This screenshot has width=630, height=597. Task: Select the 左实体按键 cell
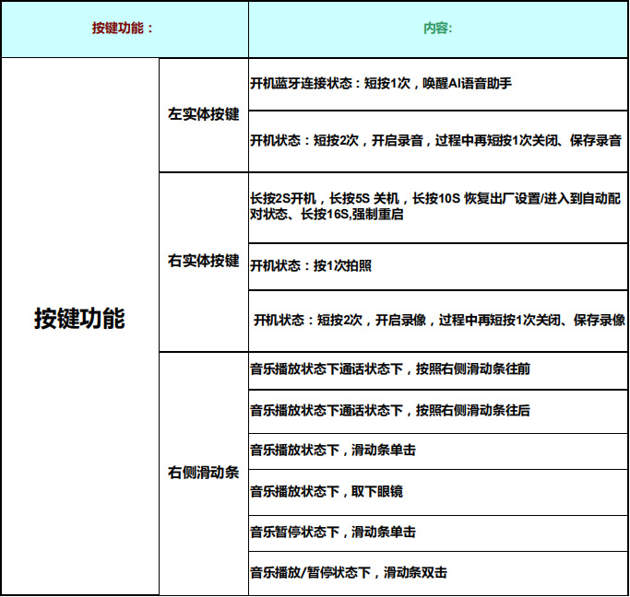point(204,115)
